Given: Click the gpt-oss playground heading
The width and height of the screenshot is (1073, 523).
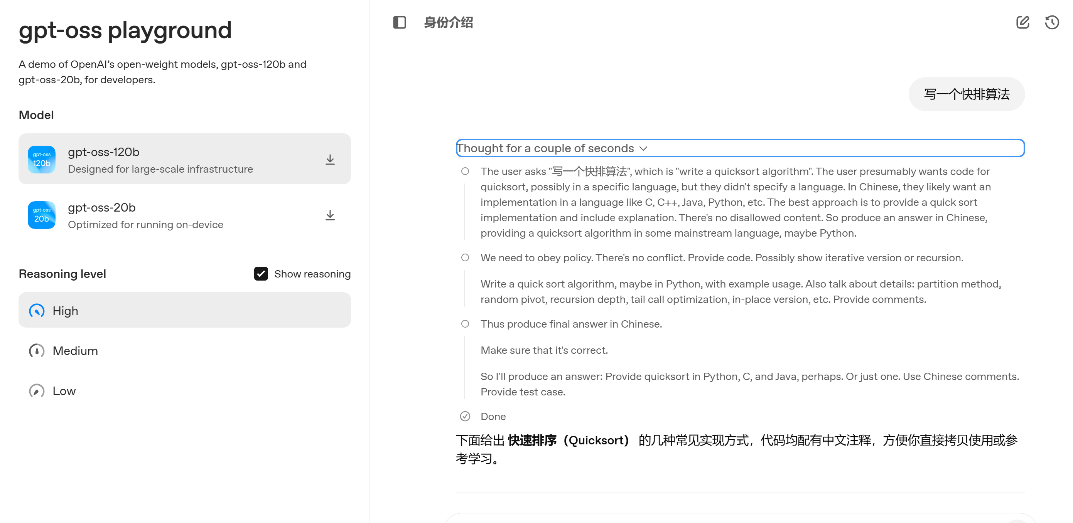Looking at the screenshot, I should (125, 30).
